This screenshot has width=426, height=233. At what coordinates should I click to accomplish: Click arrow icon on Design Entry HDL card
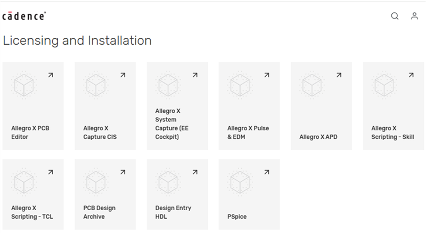point(195,172)
